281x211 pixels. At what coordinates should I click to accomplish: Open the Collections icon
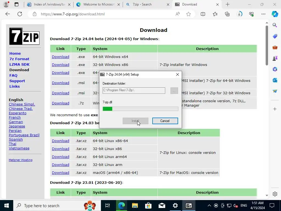coord(227,14)
